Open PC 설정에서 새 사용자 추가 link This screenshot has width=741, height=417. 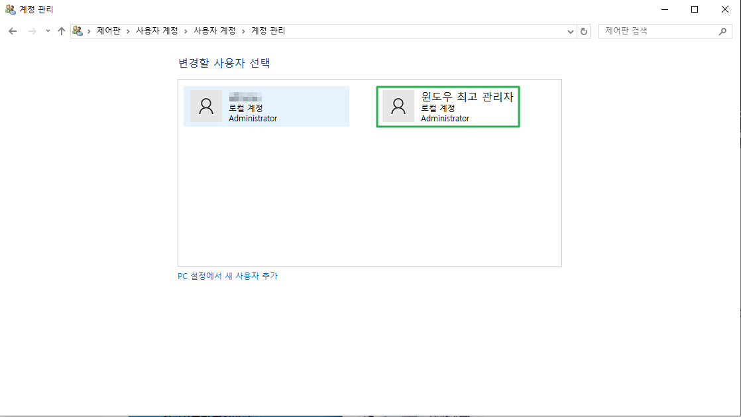coord(228,276)
